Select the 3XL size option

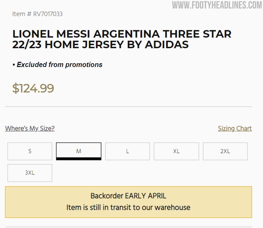pyautogui.click(x=30, y=173)
